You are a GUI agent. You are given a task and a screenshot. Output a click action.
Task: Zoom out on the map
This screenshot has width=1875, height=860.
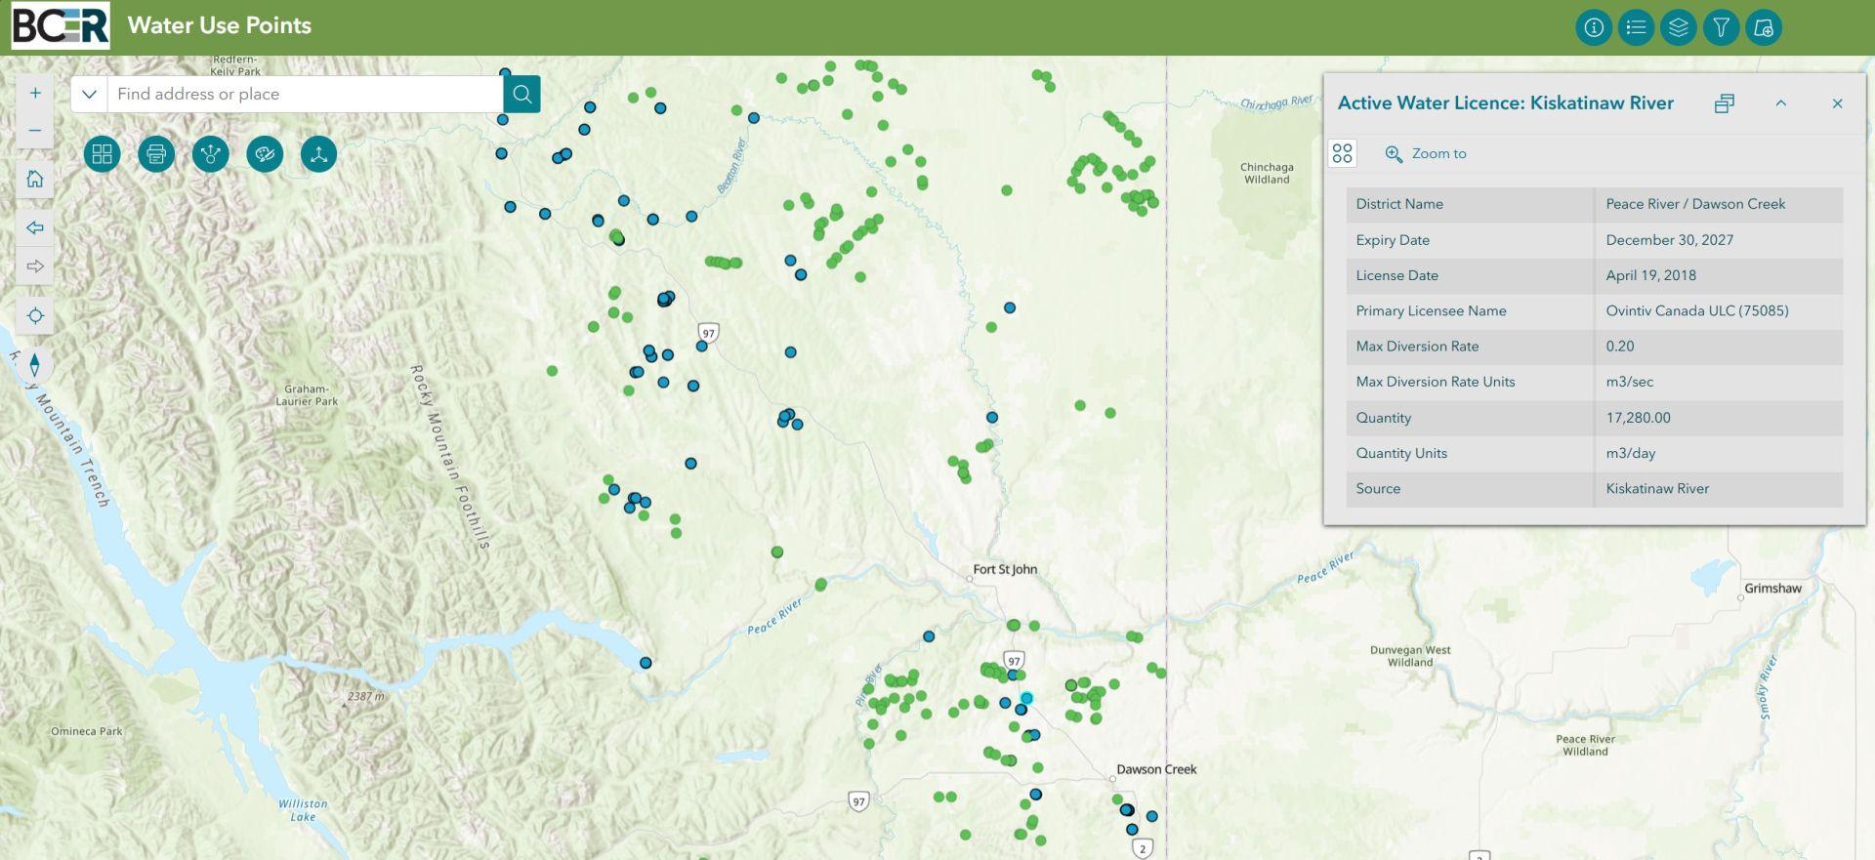35,131
